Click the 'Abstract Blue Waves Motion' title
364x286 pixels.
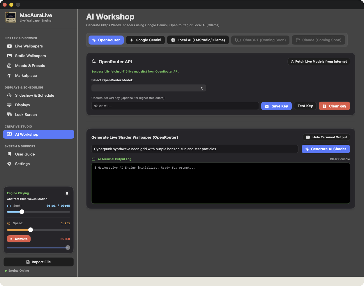(x=27, y=199)
